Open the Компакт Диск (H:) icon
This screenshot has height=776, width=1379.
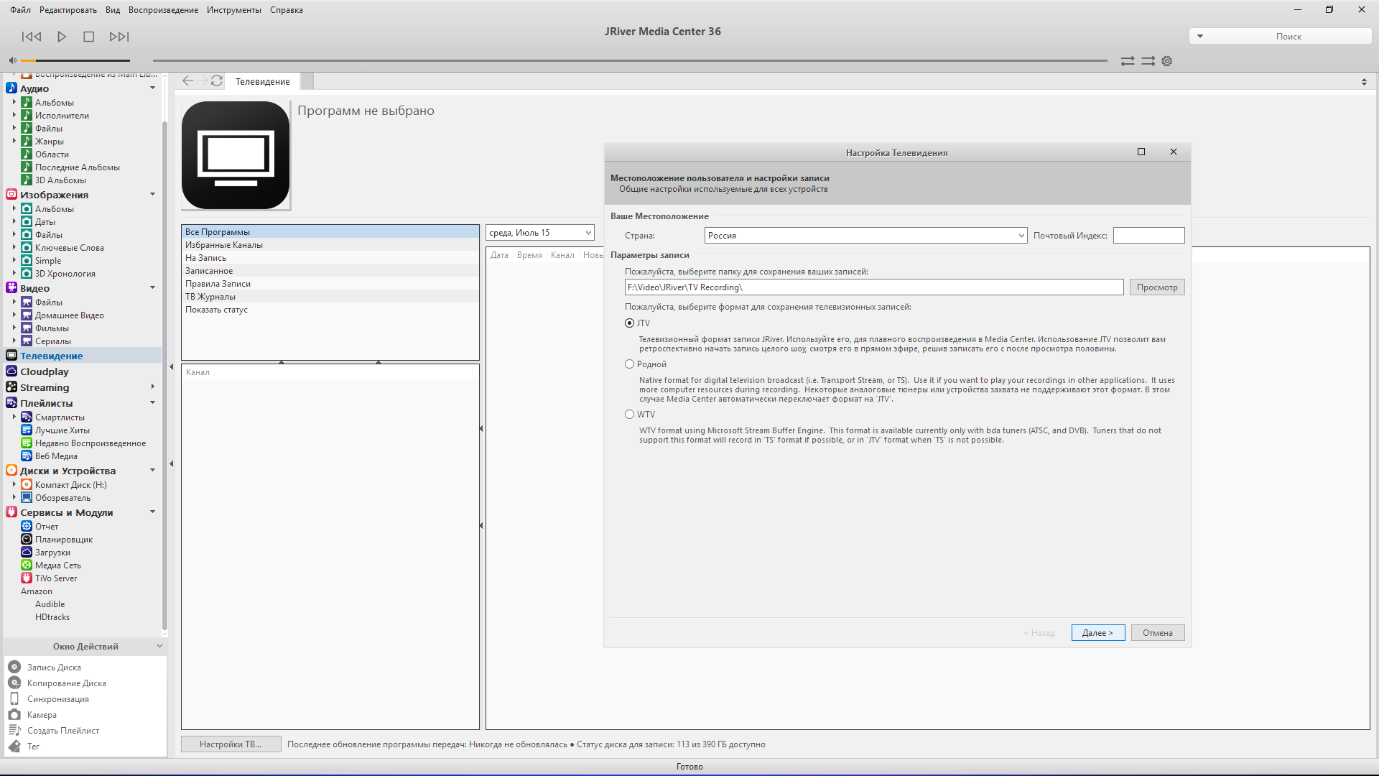tap(27, 485)
